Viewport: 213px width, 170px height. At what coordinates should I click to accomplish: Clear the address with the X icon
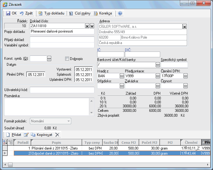coord(184,27)
